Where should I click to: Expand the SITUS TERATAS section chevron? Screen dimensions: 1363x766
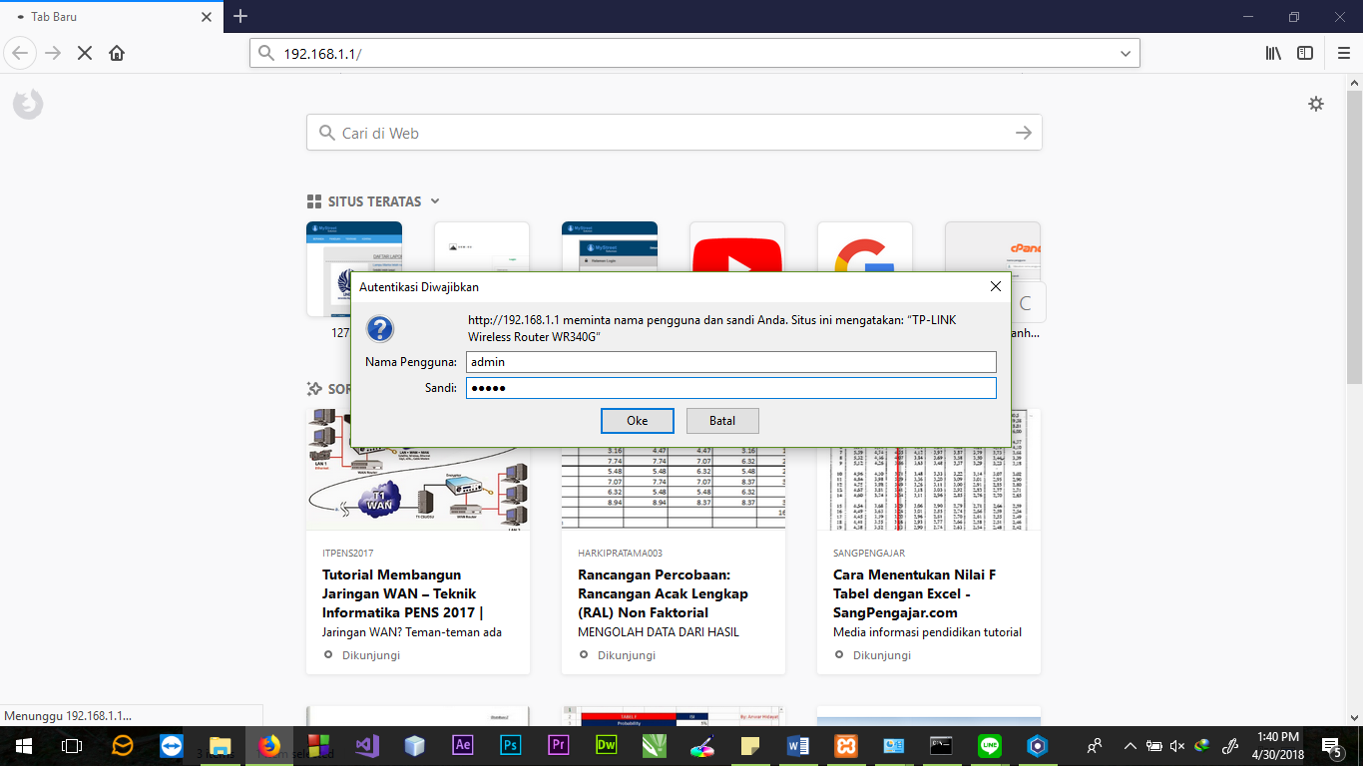coord(434,201)
